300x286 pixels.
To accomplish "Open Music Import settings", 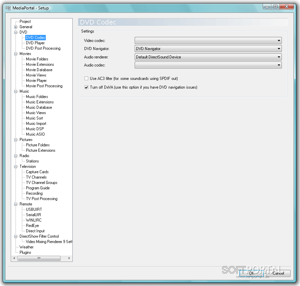I will [36, 124].
